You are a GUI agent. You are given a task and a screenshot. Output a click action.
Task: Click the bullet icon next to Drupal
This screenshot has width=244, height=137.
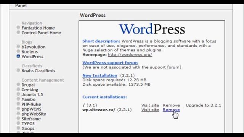(18, 84)
